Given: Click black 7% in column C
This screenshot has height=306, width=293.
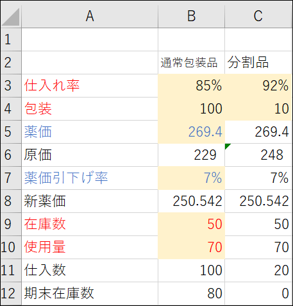Looking at the screenshot, I should [258, 178].
